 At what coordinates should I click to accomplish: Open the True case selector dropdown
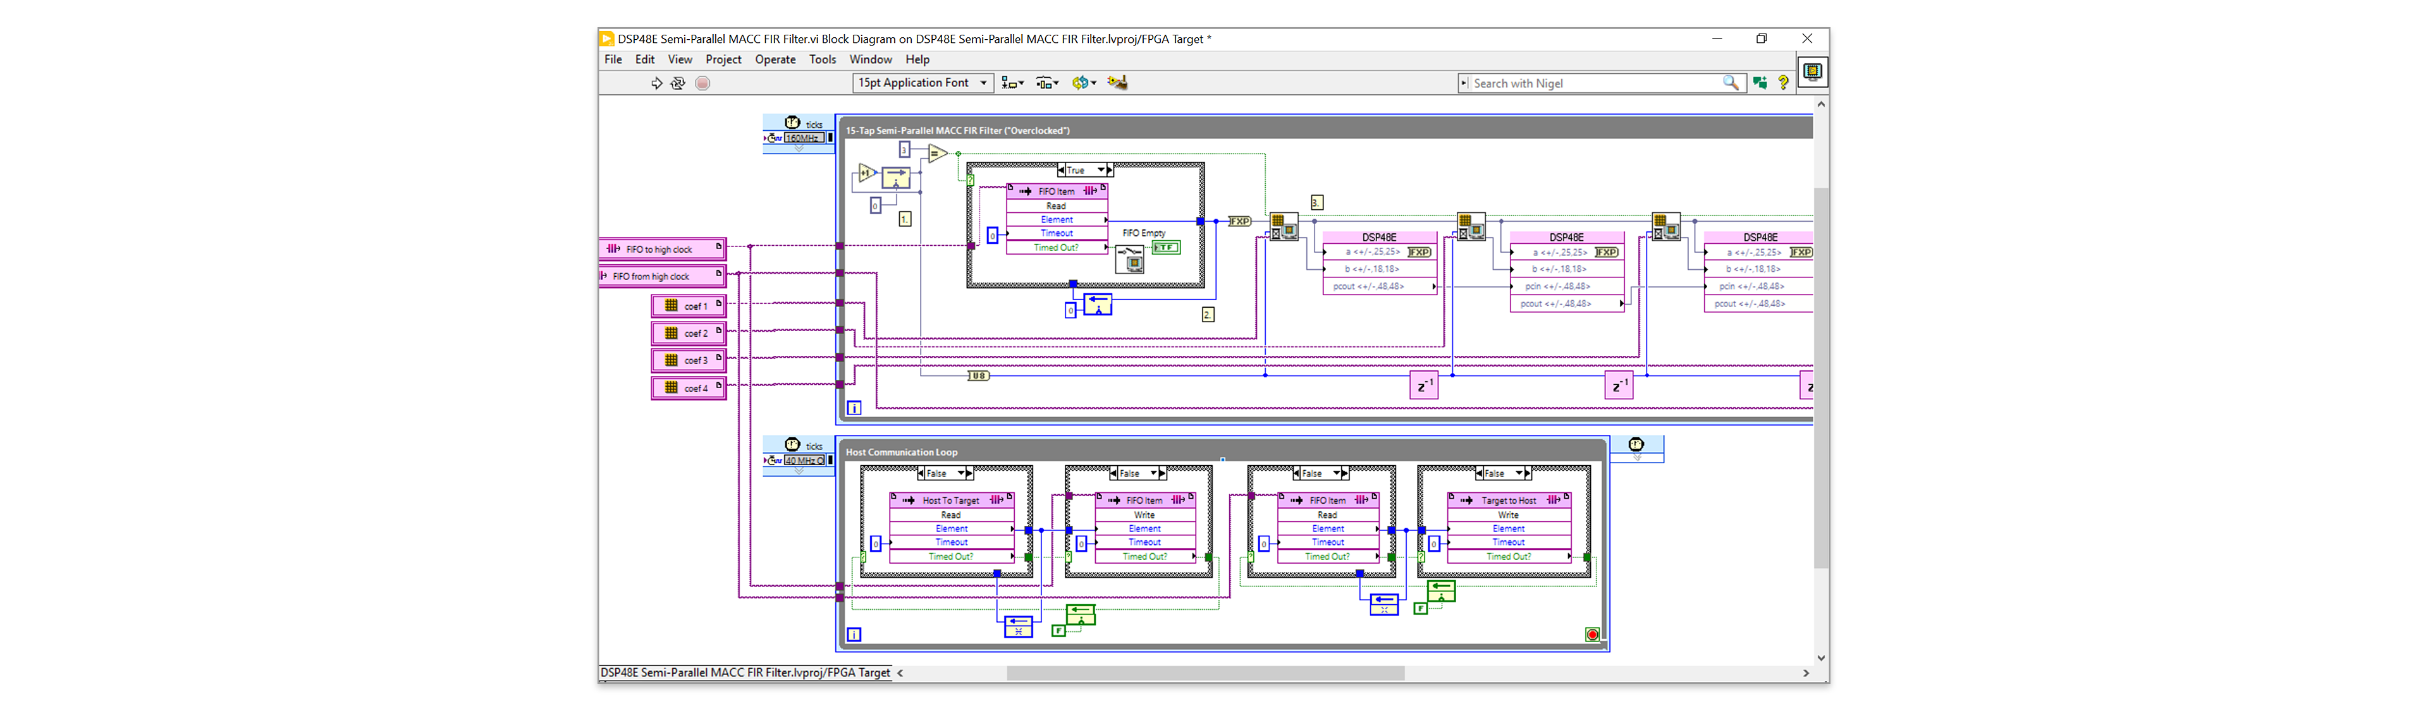(x=1101, y=171)
